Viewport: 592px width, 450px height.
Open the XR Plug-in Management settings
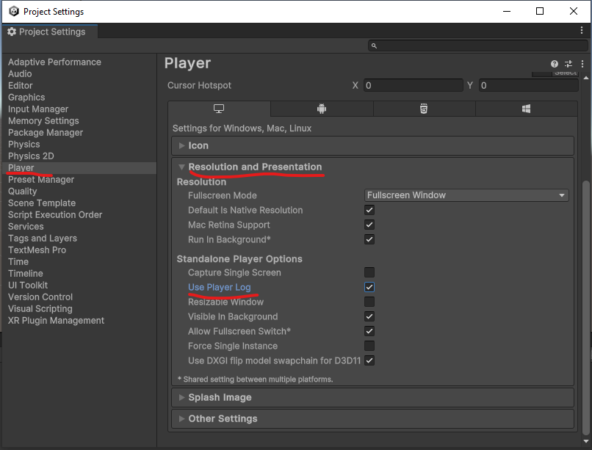pyautogui.click(x=56, y=320)
